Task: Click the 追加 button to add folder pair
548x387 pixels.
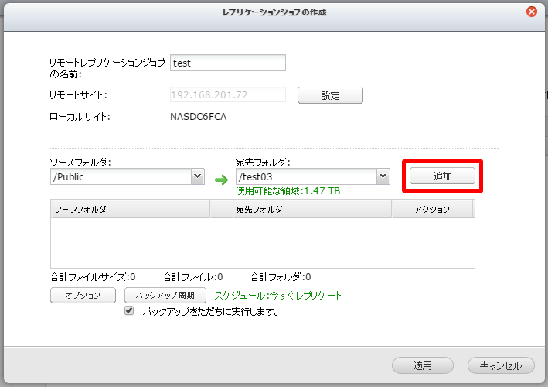Action: click(442, 176)
